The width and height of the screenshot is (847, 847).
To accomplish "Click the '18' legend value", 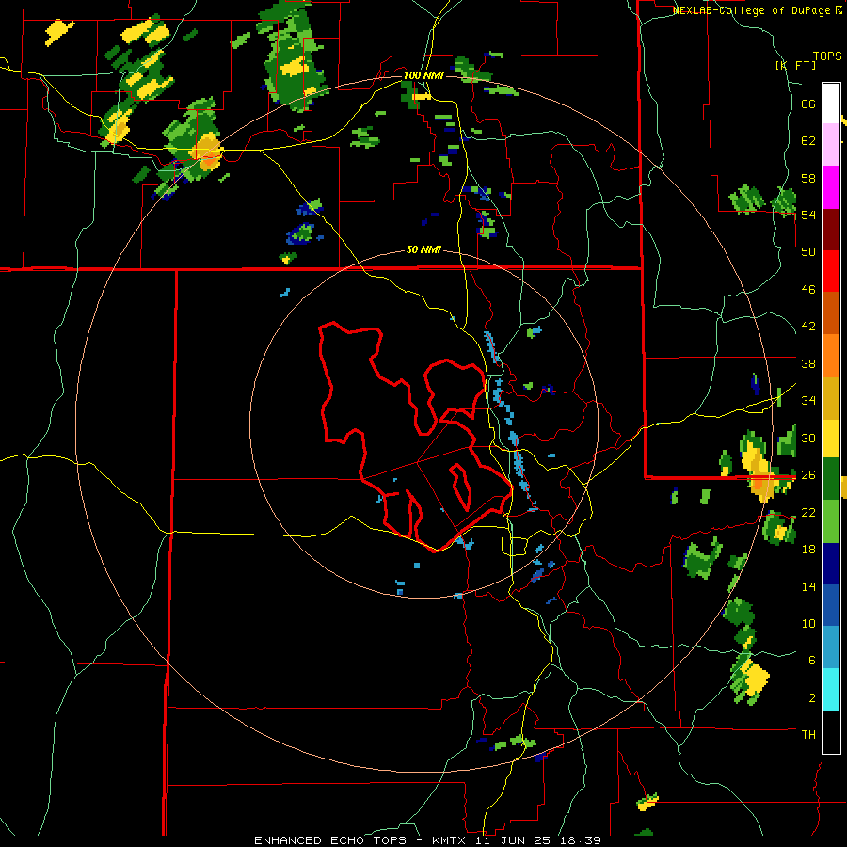I will pos(808,550).
